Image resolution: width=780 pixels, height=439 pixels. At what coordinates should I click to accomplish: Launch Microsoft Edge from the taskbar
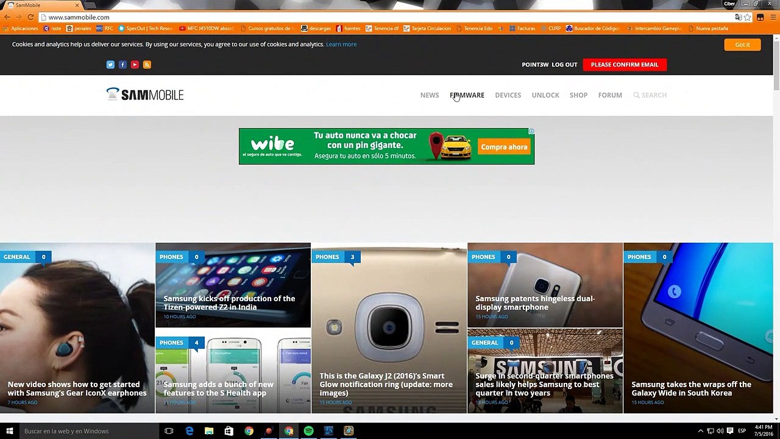pyautogui.click(x=190, y=431)
